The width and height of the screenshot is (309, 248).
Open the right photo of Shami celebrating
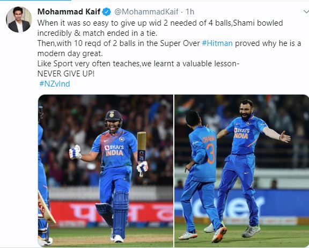[241, 171]
